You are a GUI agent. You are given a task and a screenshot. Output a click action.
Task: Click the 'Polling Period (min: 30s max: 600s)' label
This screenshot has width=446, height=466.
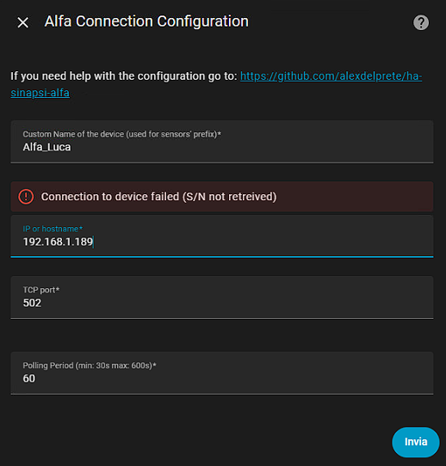pyautogui.click(x=90, y=365)
